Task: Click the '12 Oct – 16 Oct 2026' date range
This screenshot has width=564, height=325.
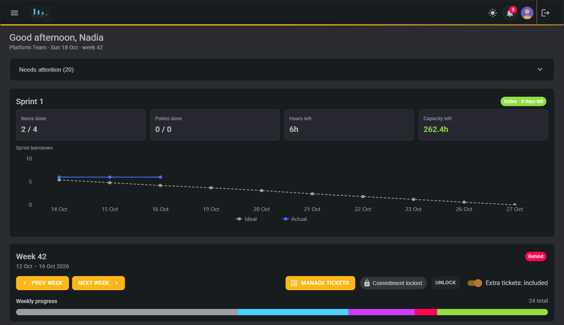Action: click(x=43, y=267)
